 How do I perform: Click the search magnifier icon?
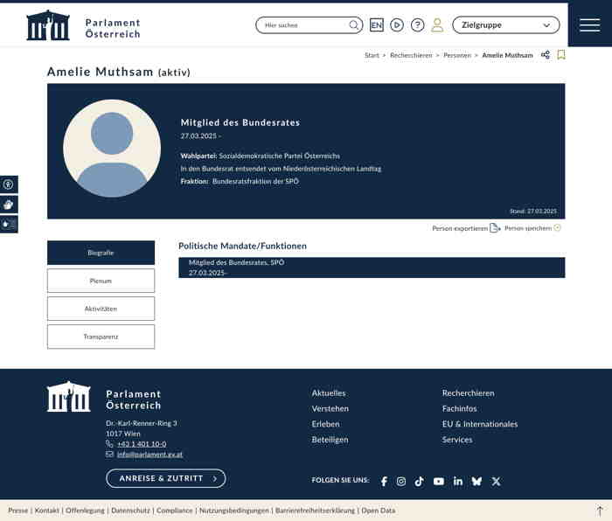coord(353,25)
